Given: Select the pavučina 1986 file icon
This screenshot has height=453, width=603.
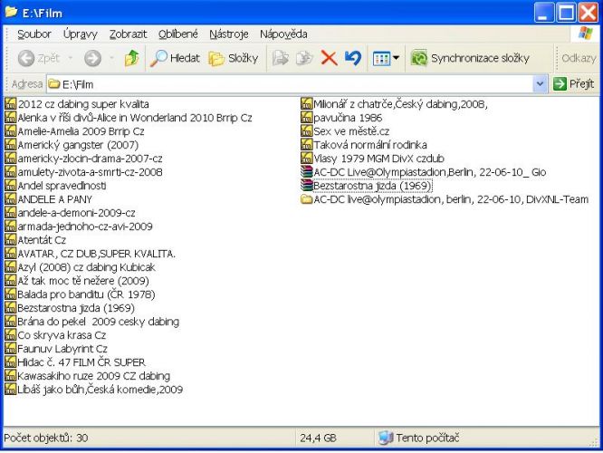Looking at the screenshot, I should pos(307,118).
